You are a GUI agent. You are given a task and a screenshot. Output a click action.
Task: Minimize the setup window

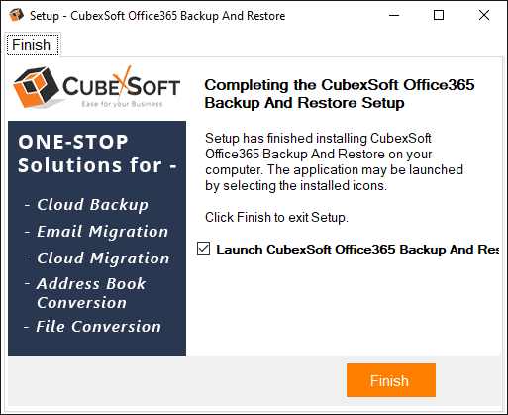(394, 15)
